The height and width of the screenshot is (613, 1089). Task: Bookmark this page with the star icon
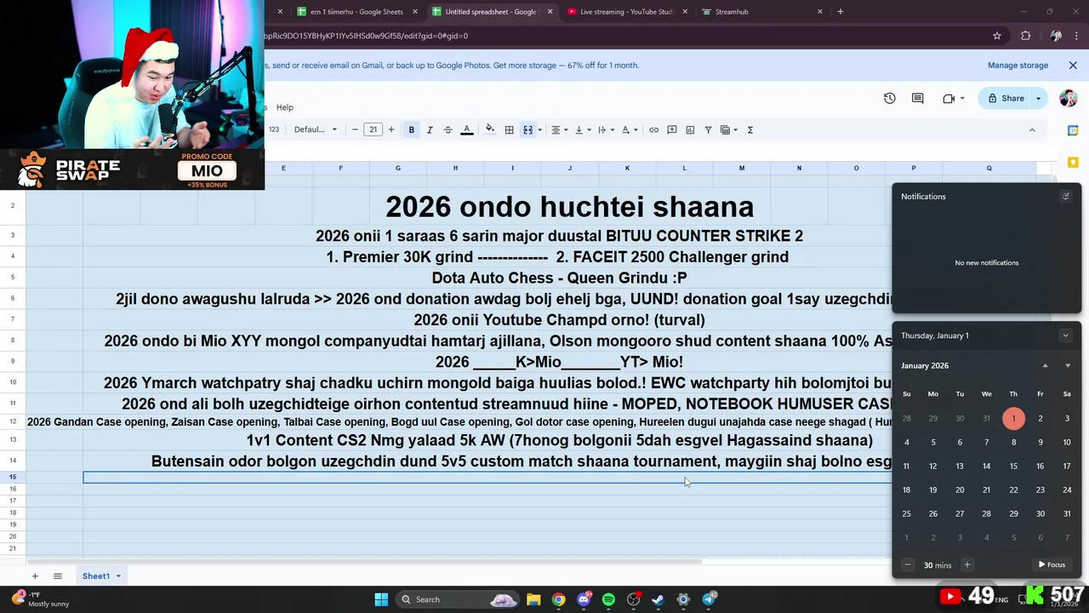[x=997, y=36]
